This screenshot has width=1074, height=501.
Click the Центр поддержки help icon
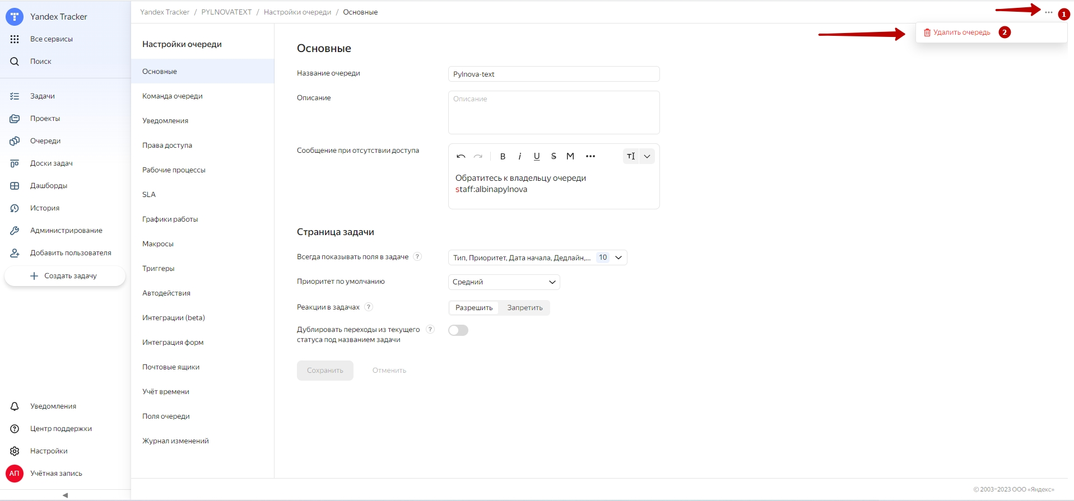coord(15,429)
